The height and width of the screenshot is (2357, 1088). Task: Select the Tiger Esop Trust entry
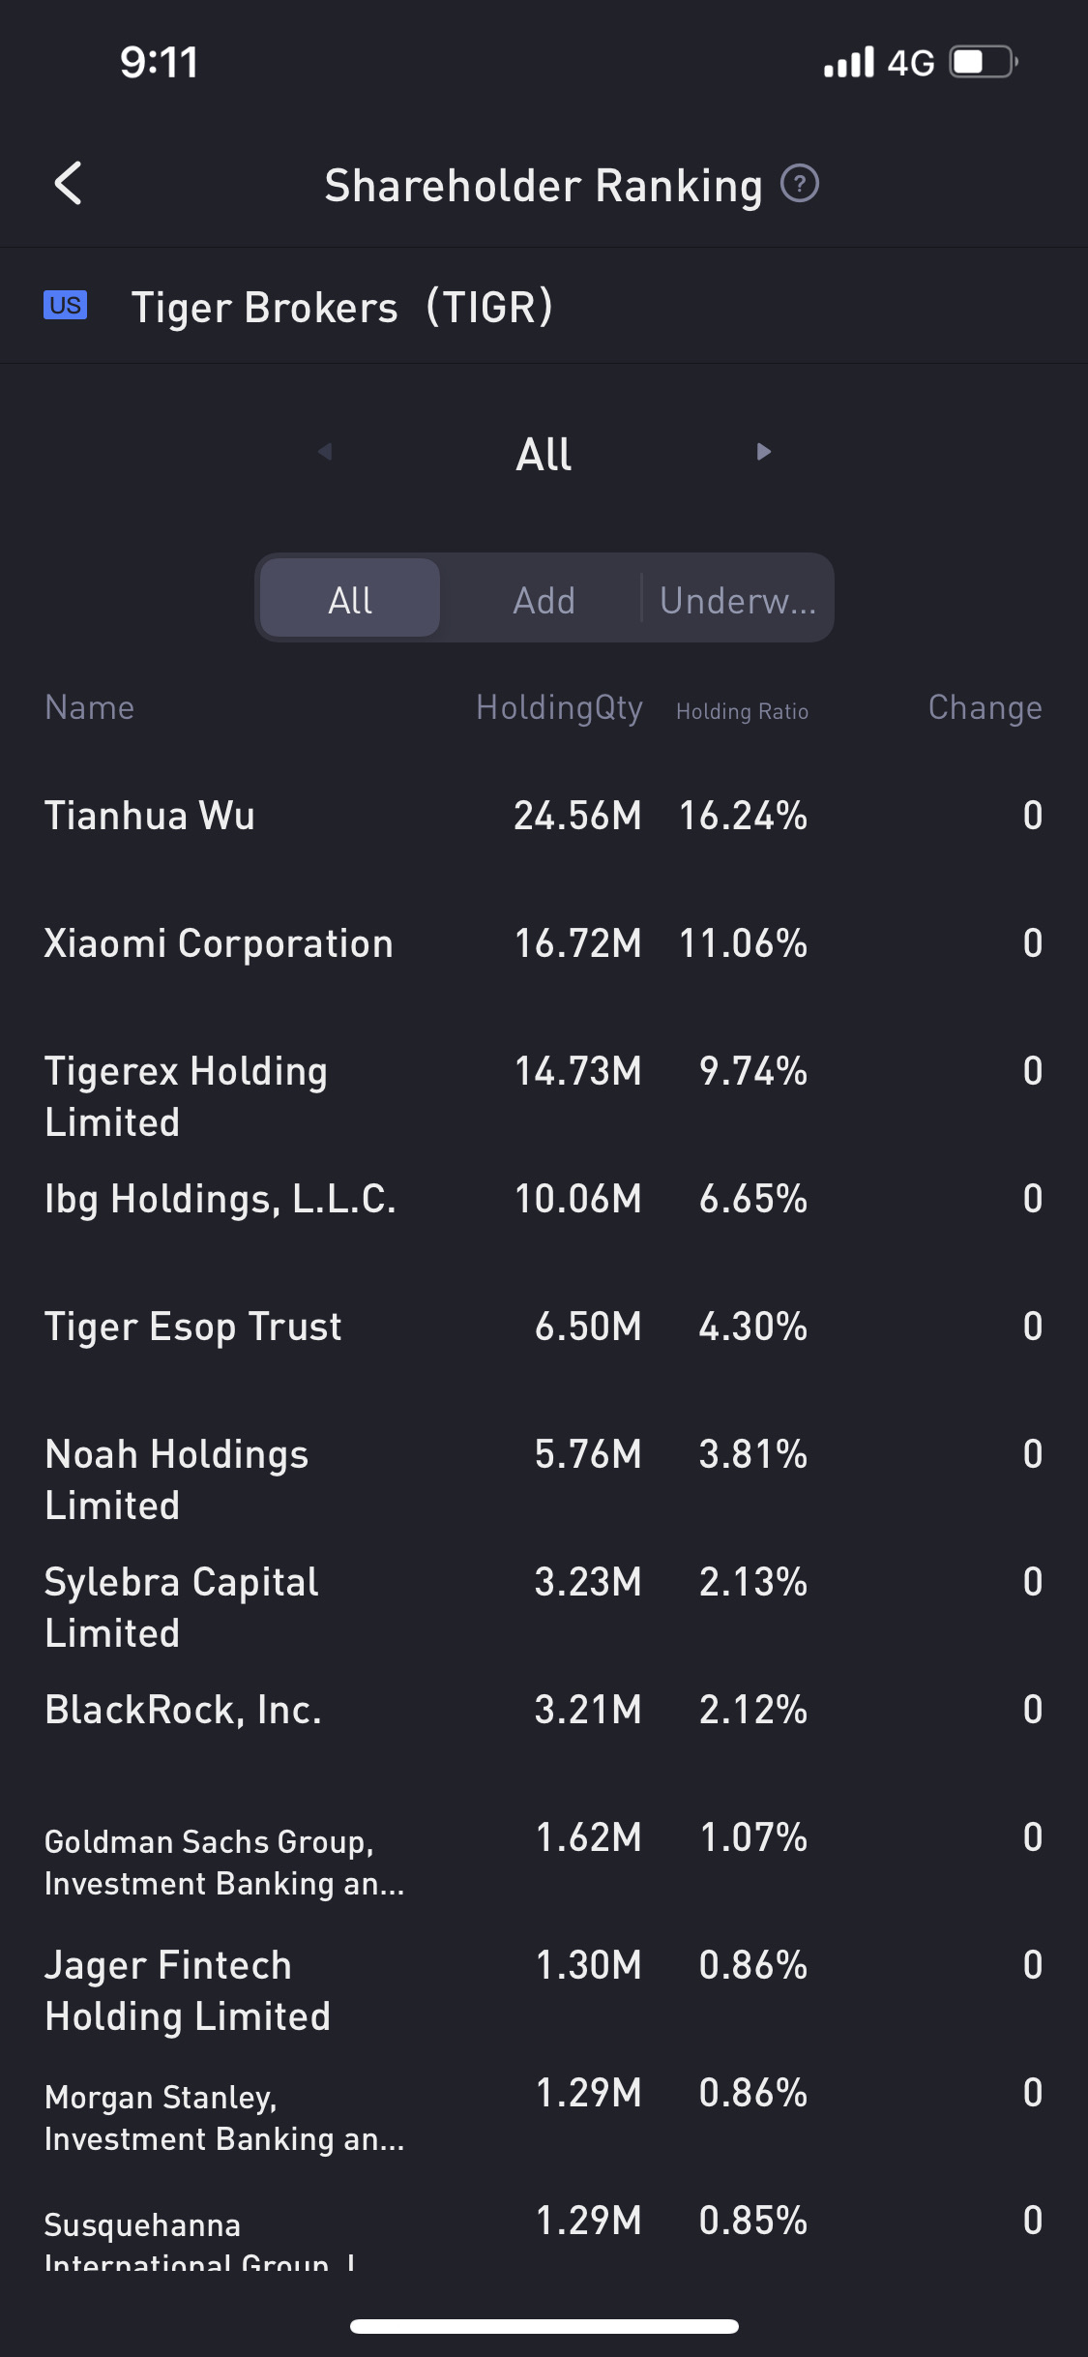[193, 1327]
